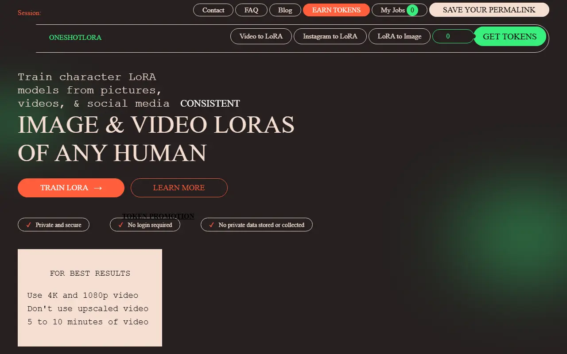Click the EARN TOKENS button
567x354 pixels.
tap(336, 10)
